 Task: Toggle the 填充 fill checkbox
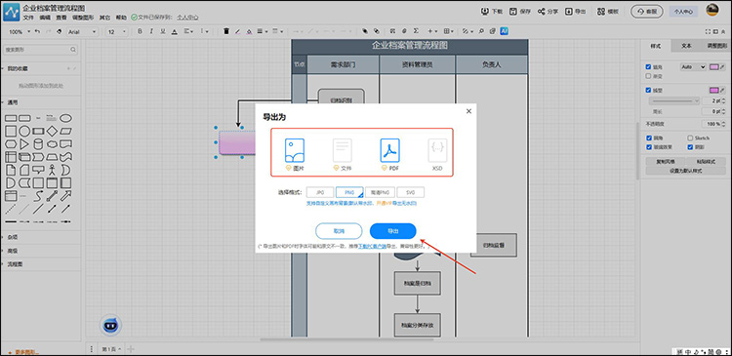click(648, 67)
